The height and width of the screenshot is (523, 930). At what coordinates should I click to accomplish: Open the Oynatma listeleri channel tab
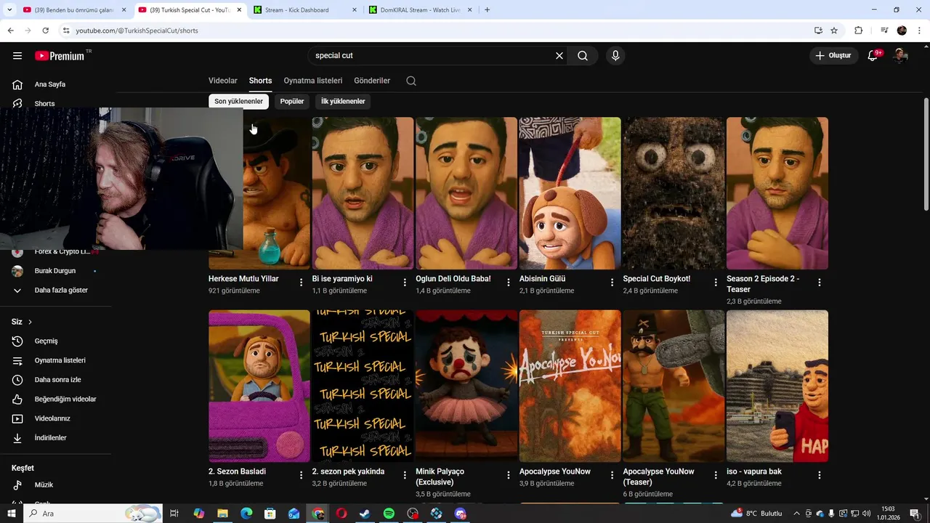pos(312,81)
